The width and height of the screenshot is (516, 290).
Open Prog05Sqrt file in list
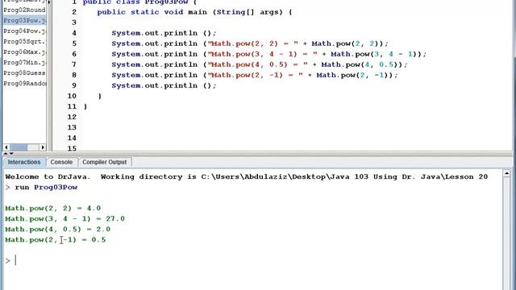pos(24,41)
